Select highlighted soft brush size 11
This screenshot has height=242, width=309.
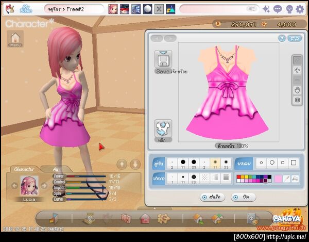215,164
